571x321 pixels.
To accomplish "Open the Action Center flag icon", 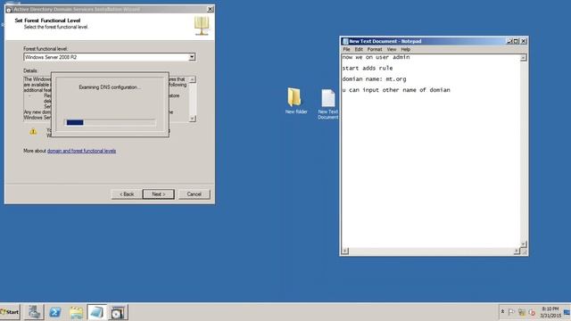I will pyautogui.click(x=511, y=312).
